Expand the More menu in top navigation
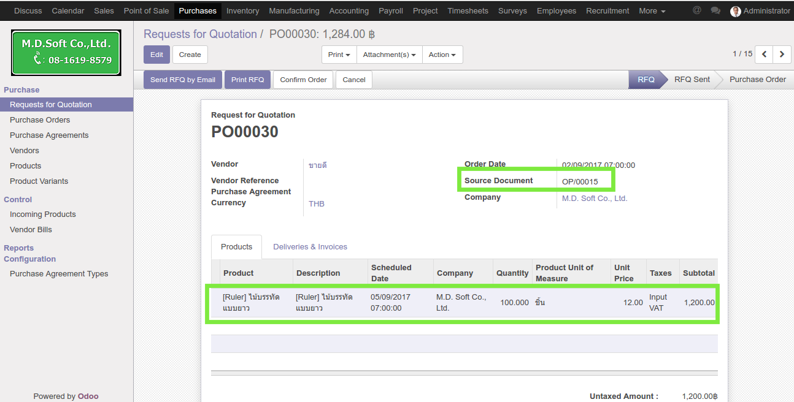Viewport: 794px width, 402px height. pos(652,11)
